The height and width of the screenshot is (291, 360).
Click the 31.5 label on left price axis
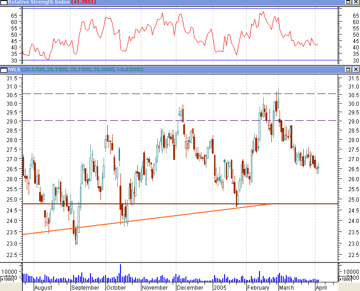12,79
